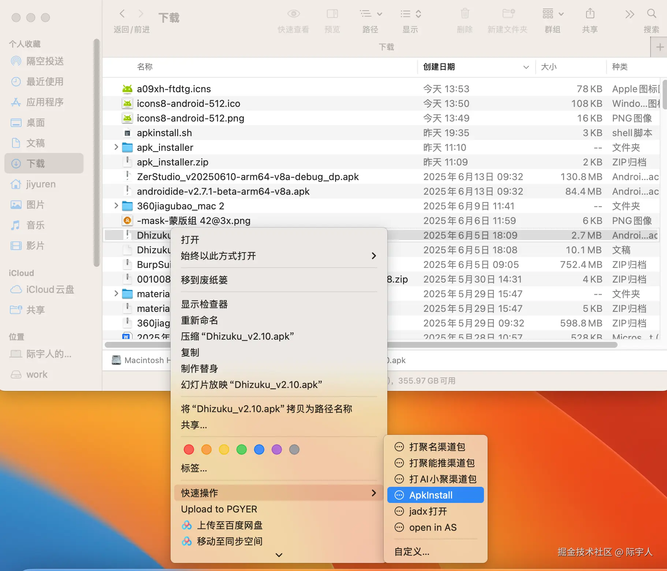Open Desktop in the sidebar
667x571 pixels.
pyautogui.click(x=44, y=123)
